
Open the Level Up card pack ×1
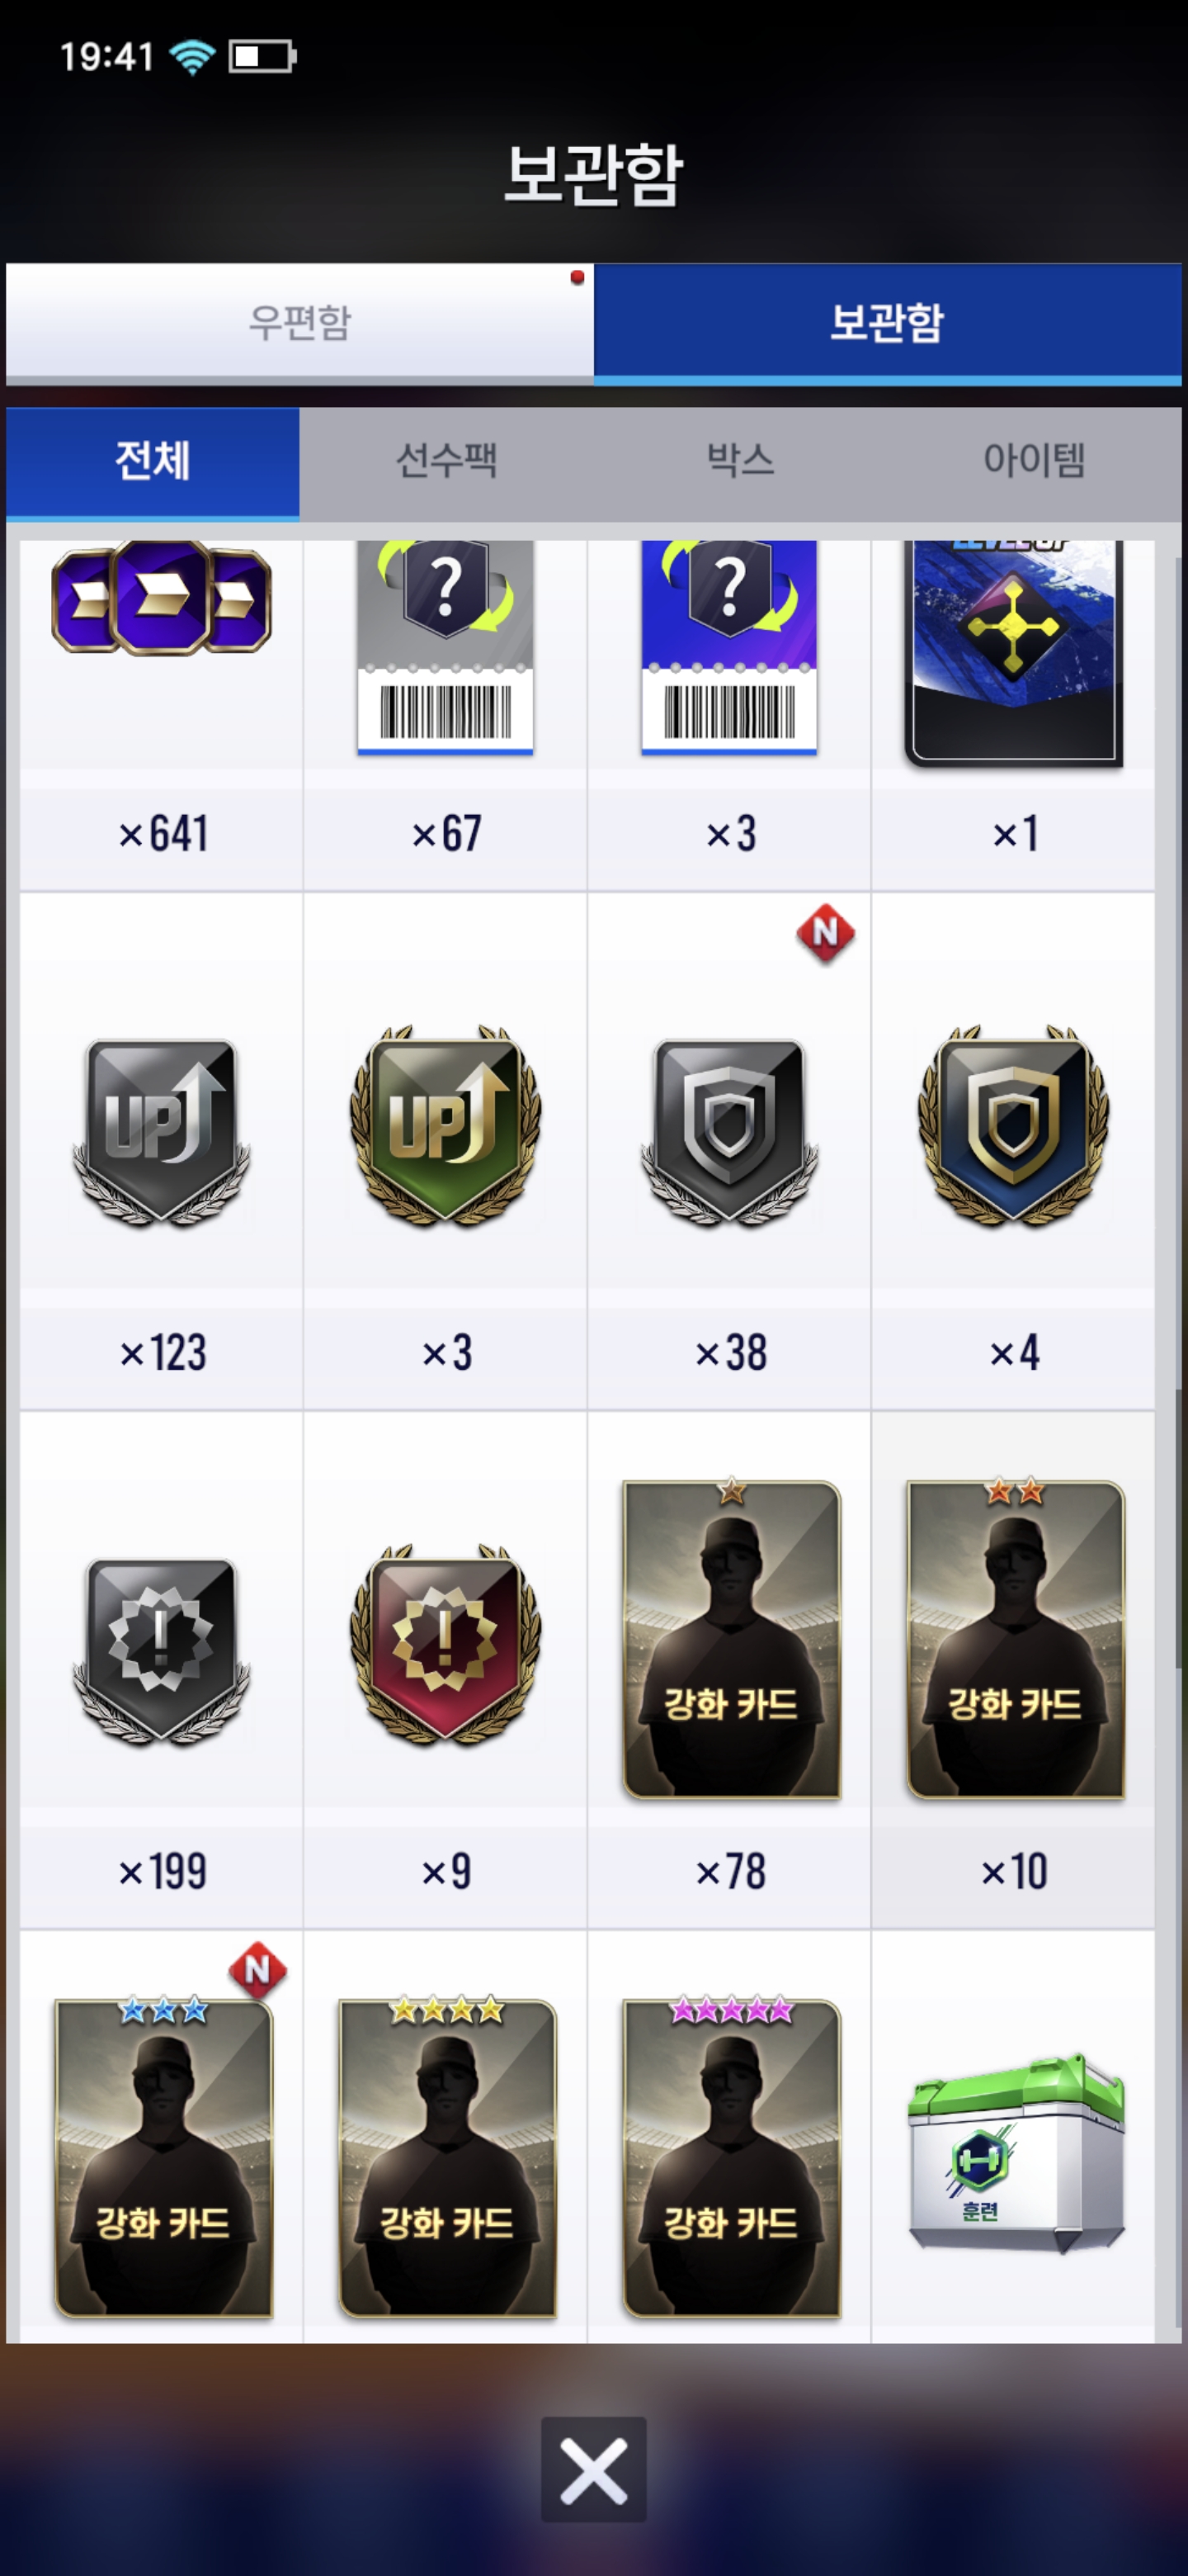(1013, 654)
